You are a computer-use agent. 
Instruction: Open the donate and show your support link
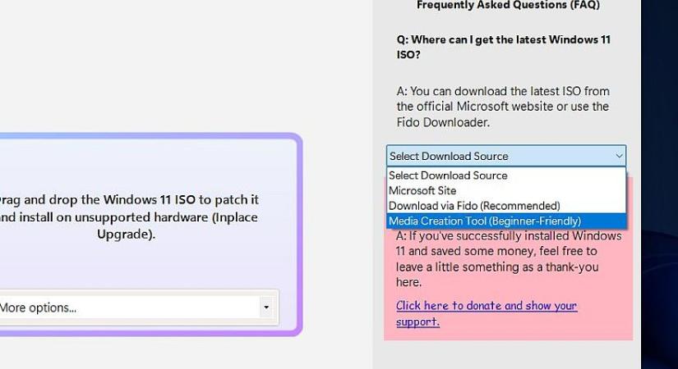487,313
